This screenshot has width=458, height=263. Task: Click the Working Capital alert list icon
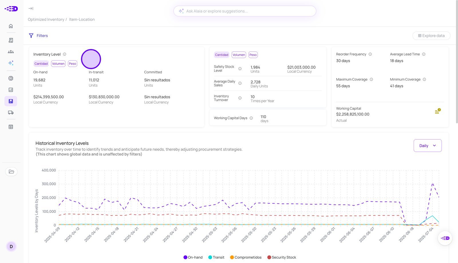(437, 112)
